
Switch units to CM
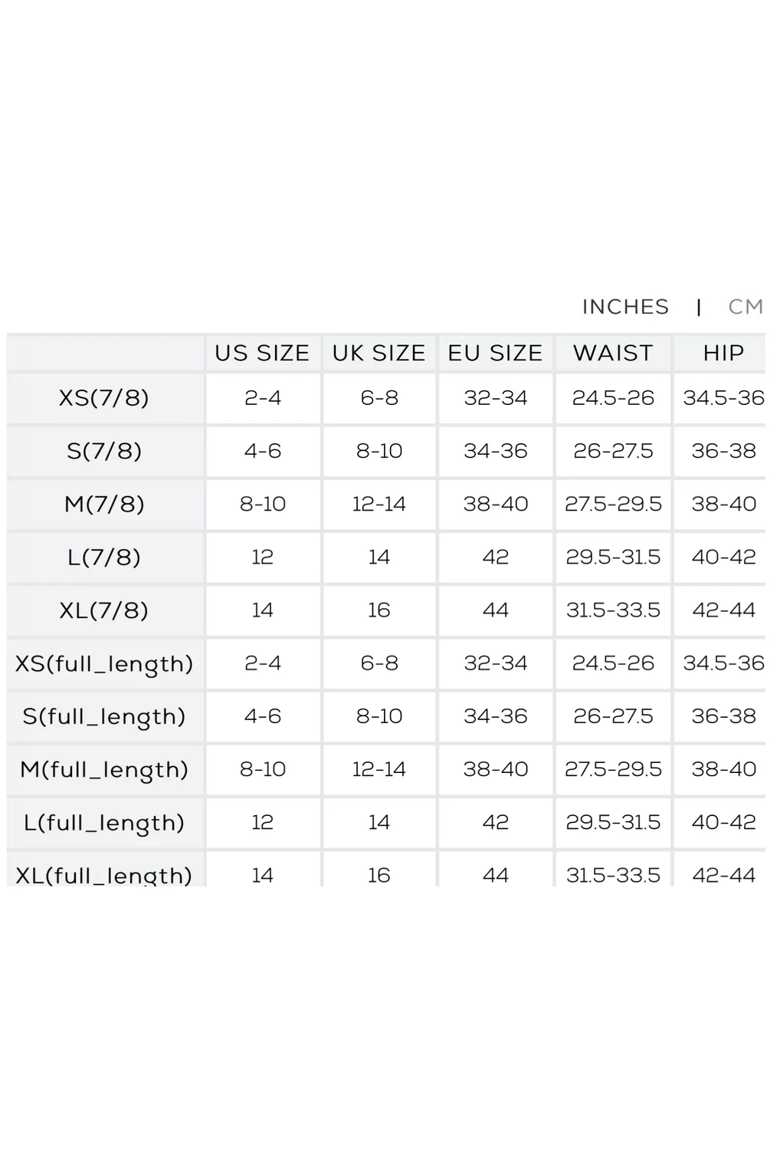pyautogui.click(x=745, y=307)
